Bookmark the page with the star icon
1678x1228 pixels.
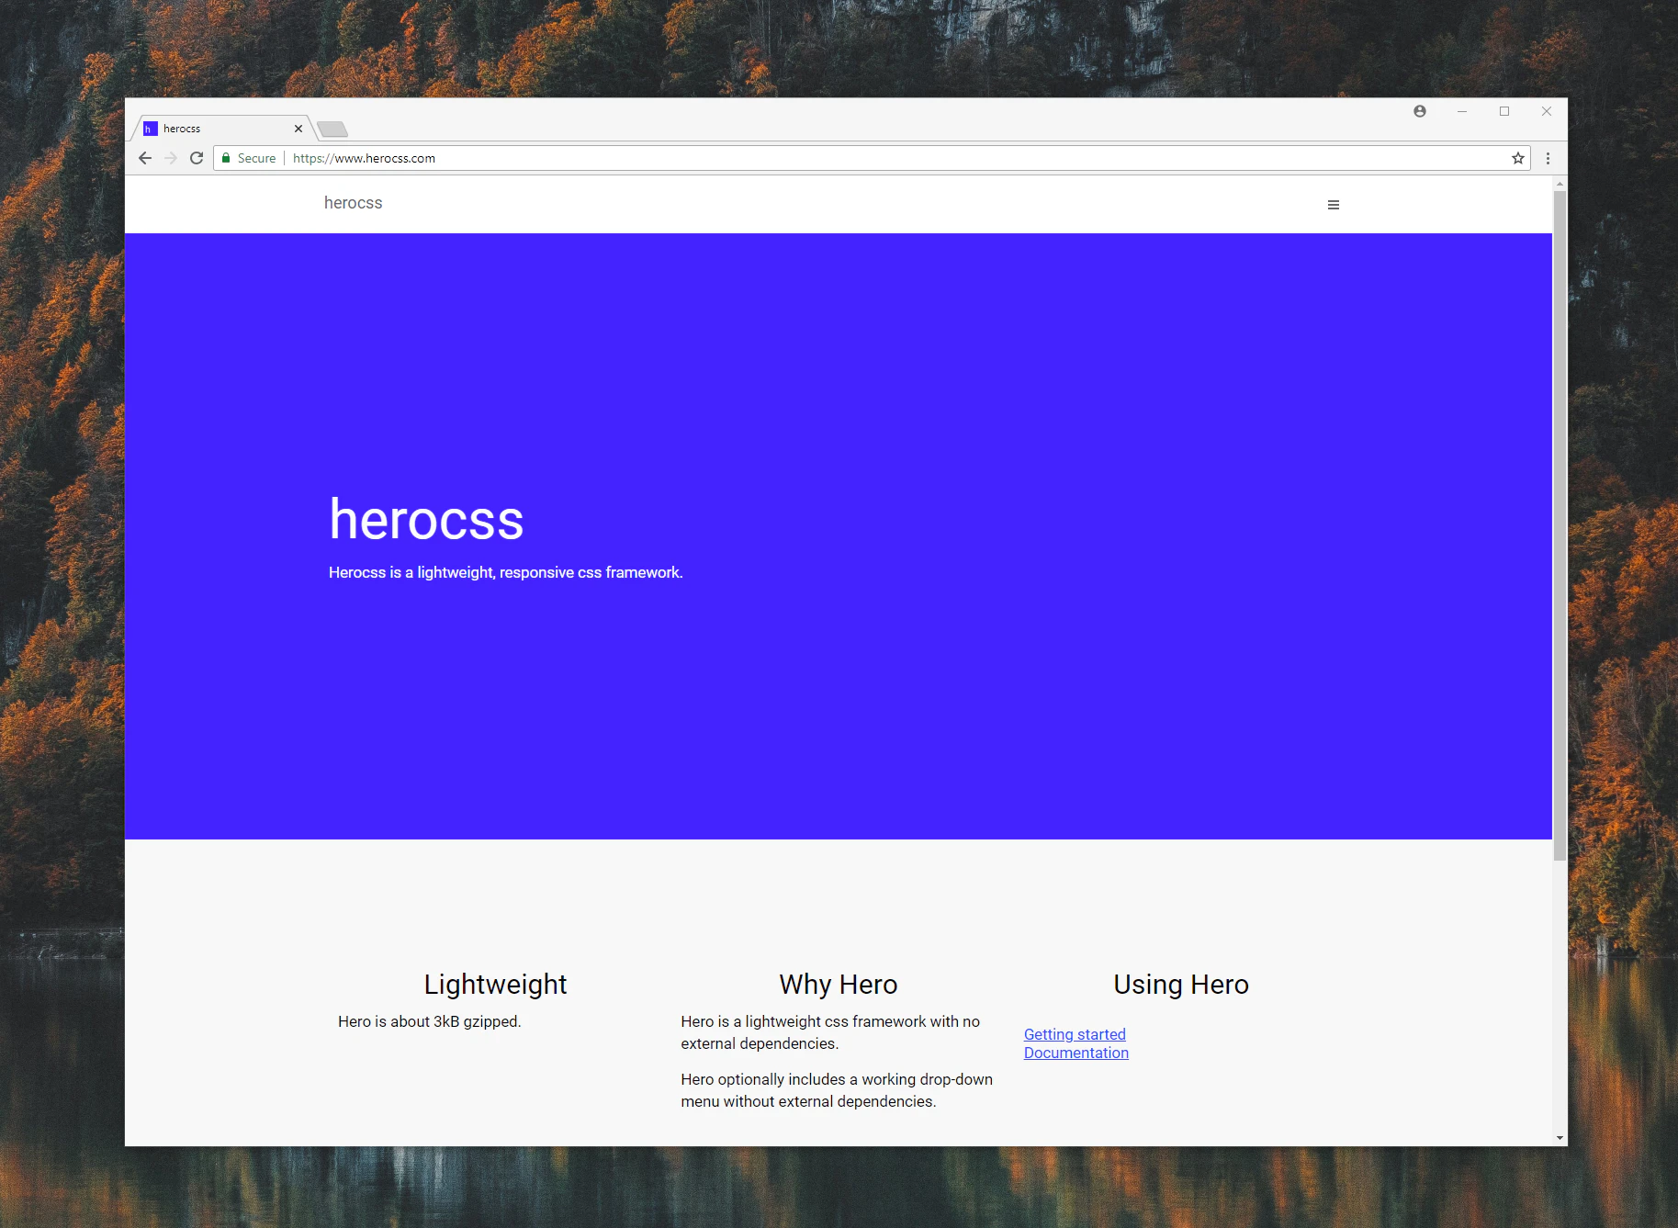[x=1518, y=157]
